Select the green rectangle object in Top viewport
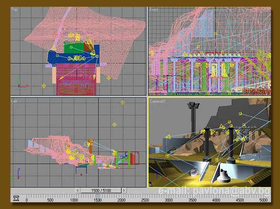280x209 pixels. point(74,48)
